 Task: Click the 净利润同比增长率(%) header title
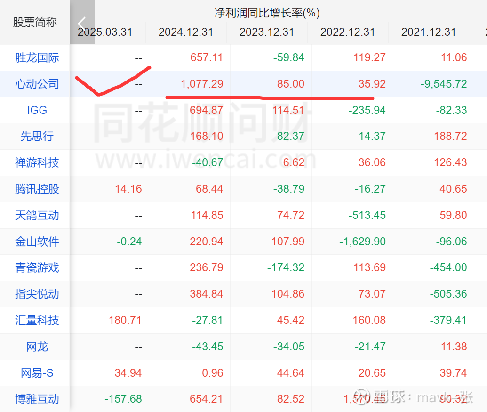[x=267, y=13]
